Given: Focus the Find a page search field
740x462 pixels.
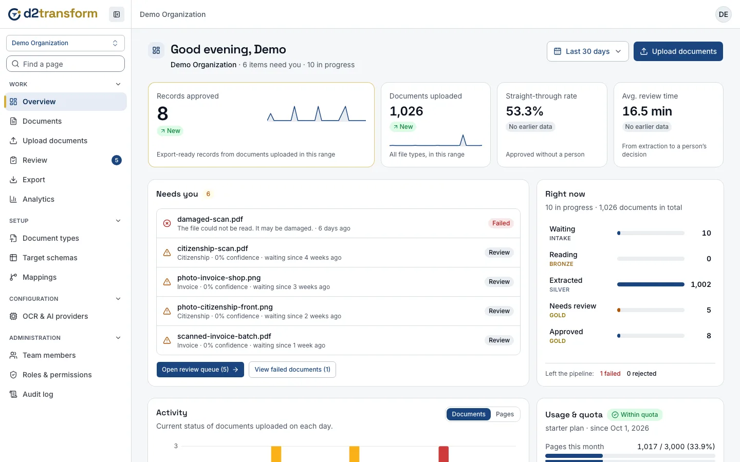Looking at the screenshot, I should 65,64.
